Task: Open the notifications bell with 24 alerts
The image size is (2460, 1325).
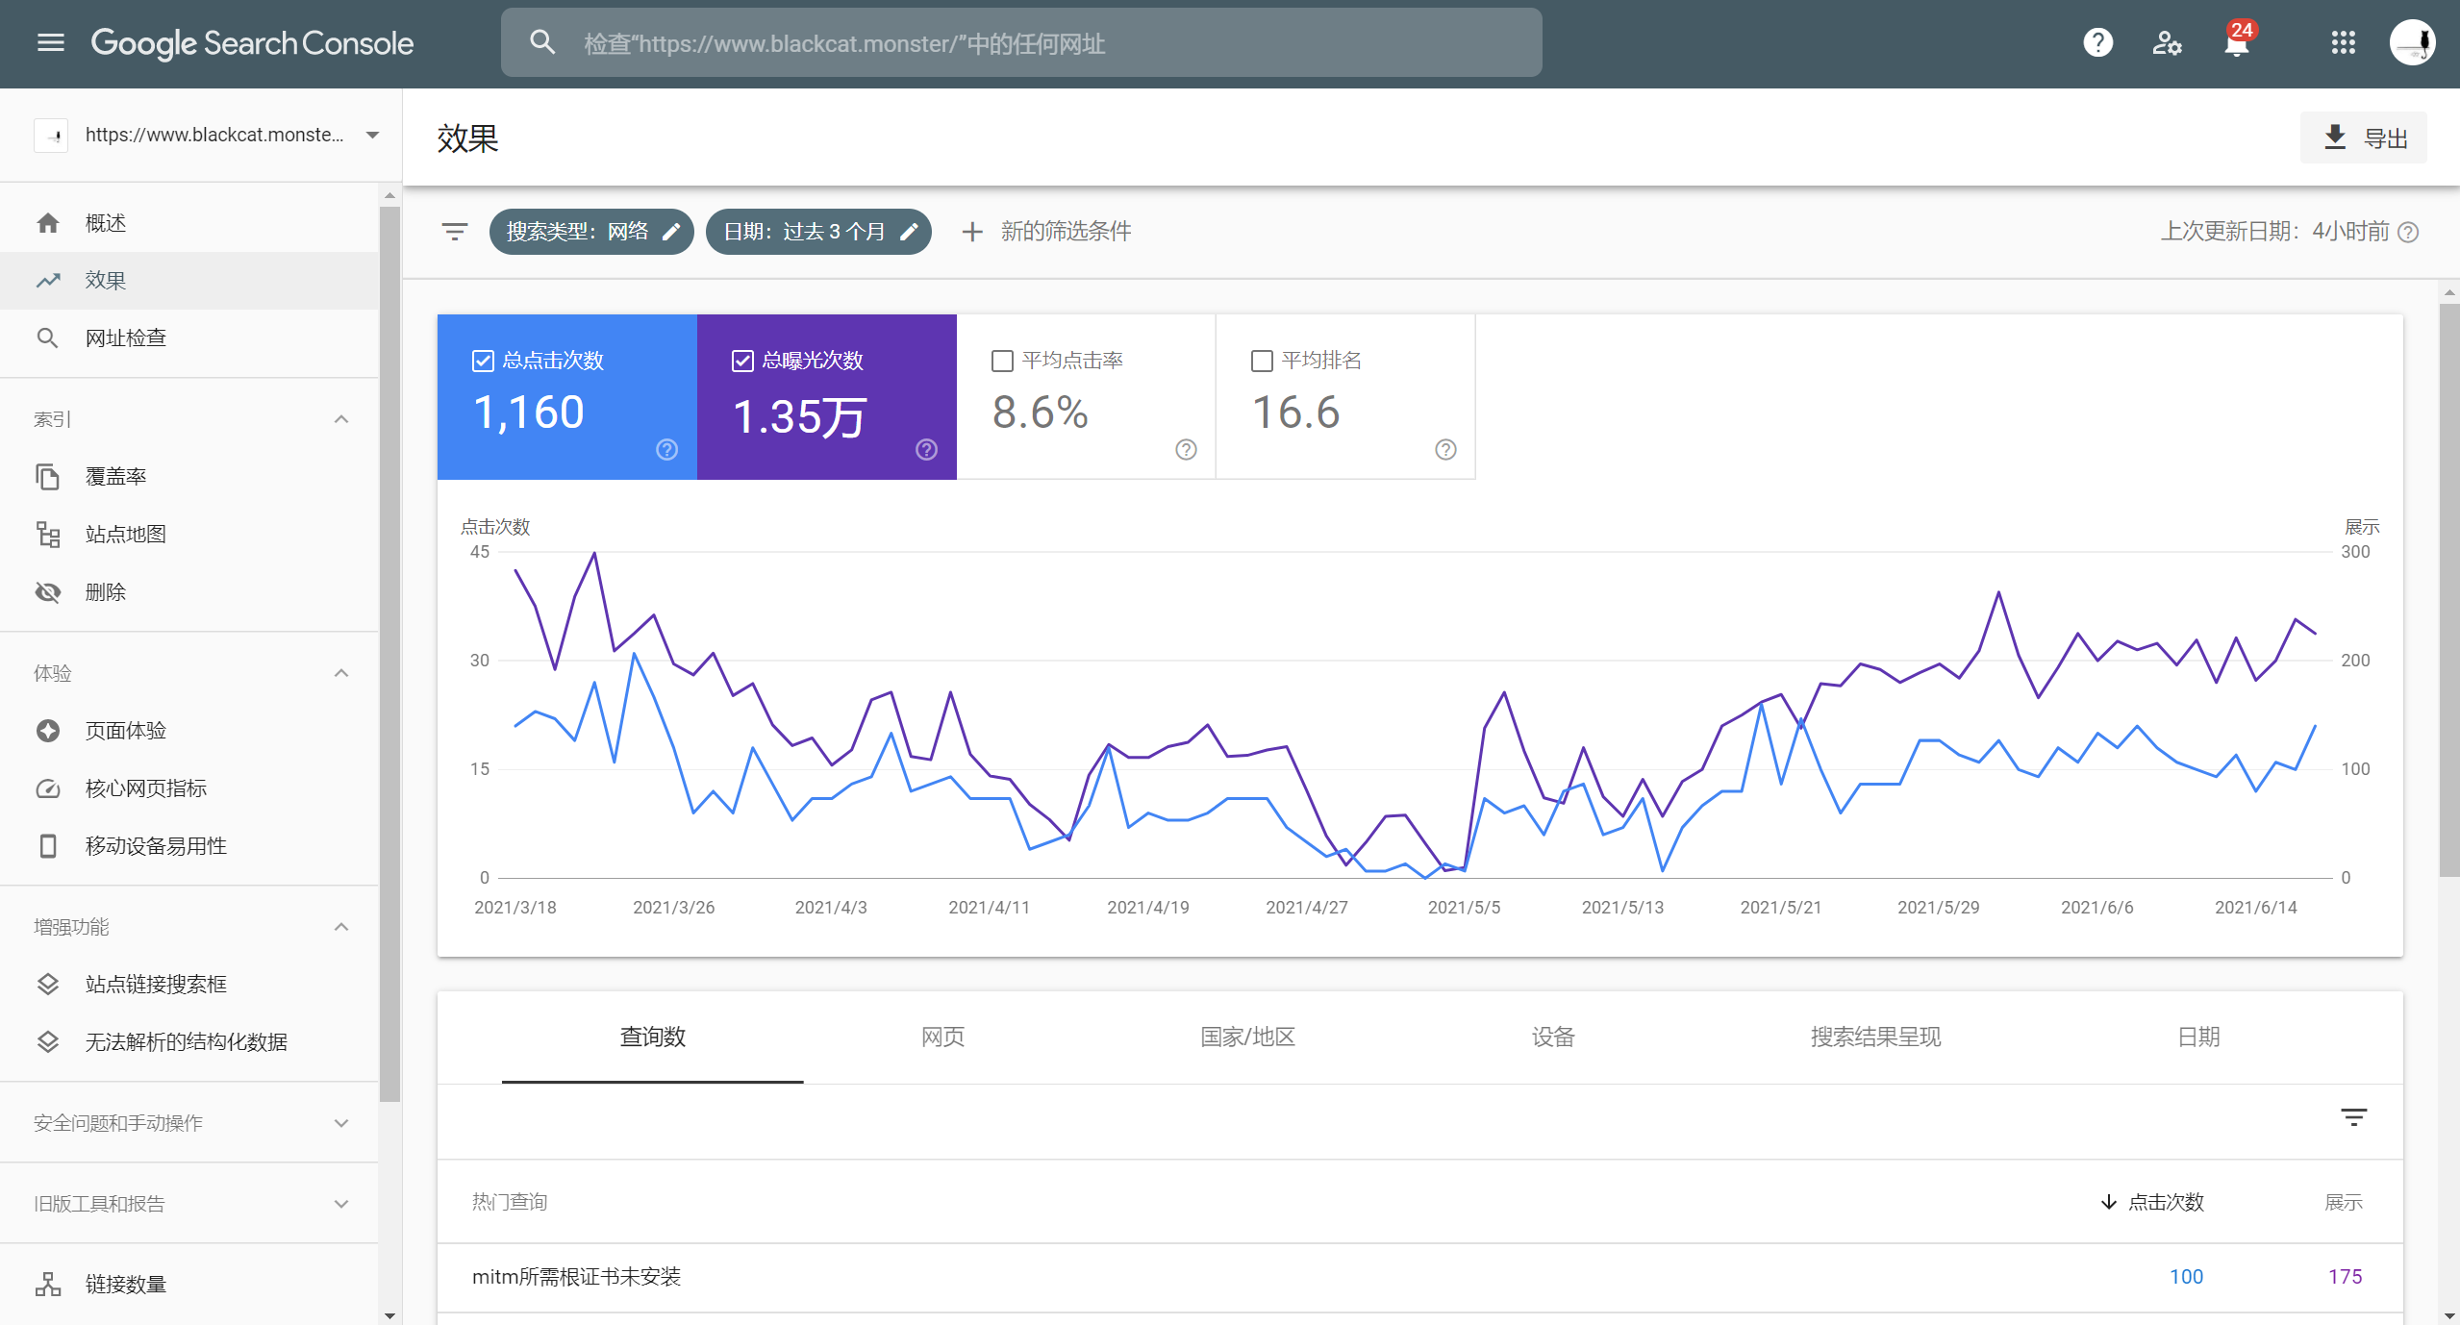Action: [x=2237, y=43]
